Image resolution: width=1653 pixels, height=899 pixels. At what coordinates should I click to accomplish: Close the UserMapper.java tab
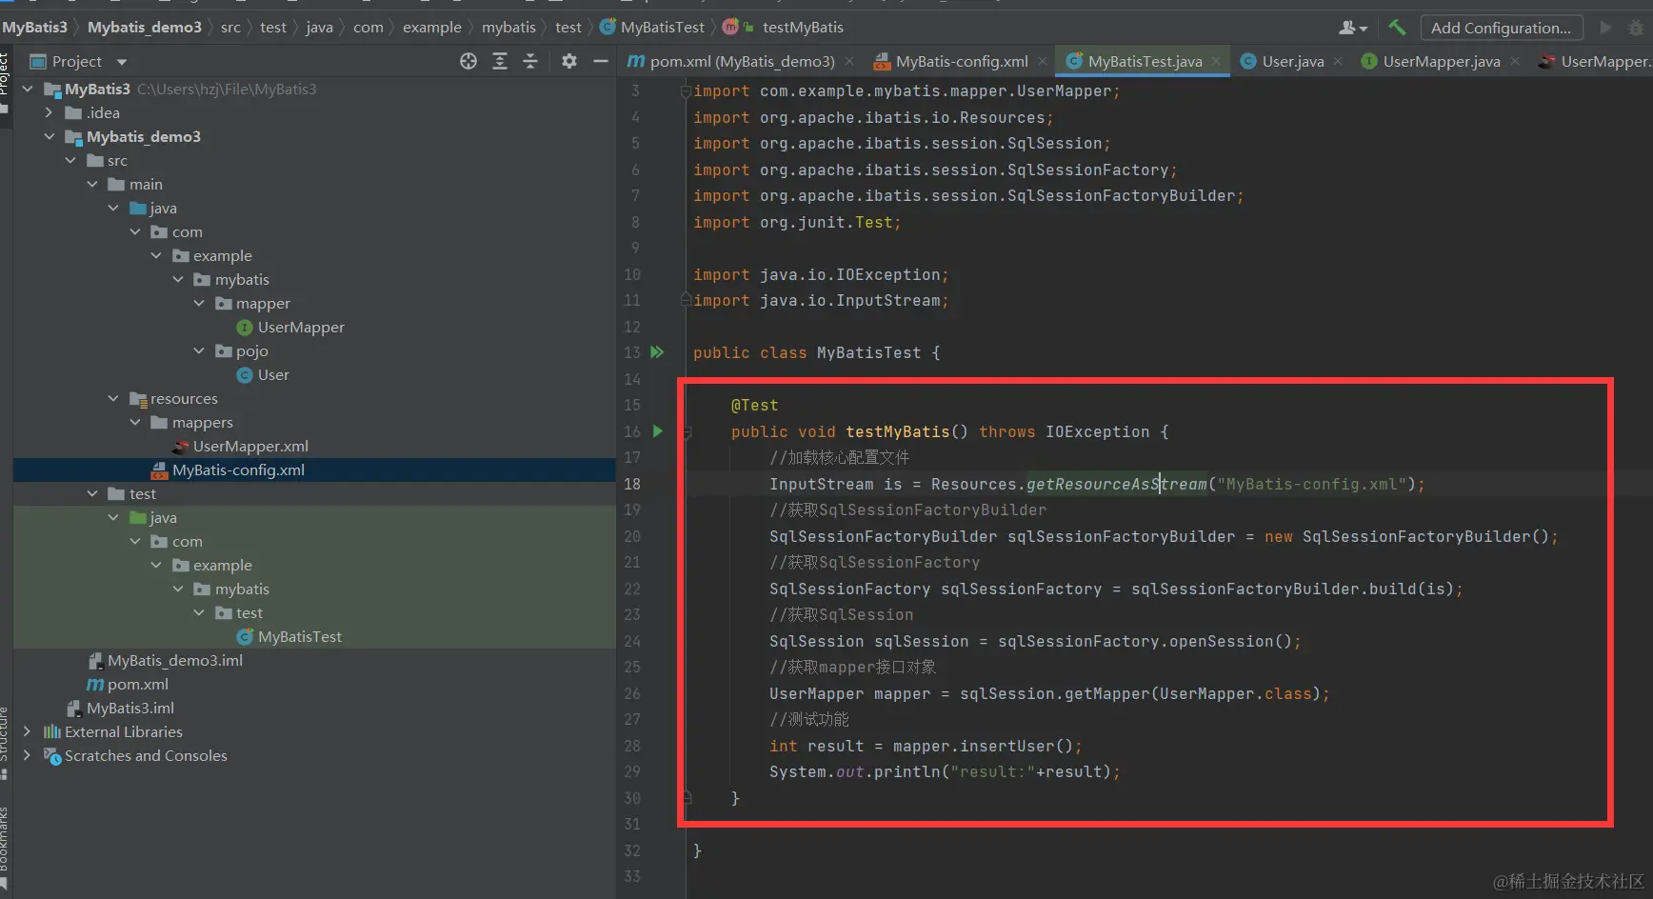pos(1515,61)
